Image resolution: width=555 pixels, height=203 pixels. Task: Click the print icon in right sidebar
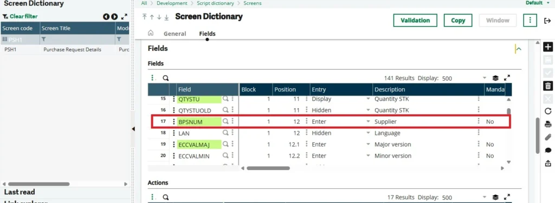point(547,124)
